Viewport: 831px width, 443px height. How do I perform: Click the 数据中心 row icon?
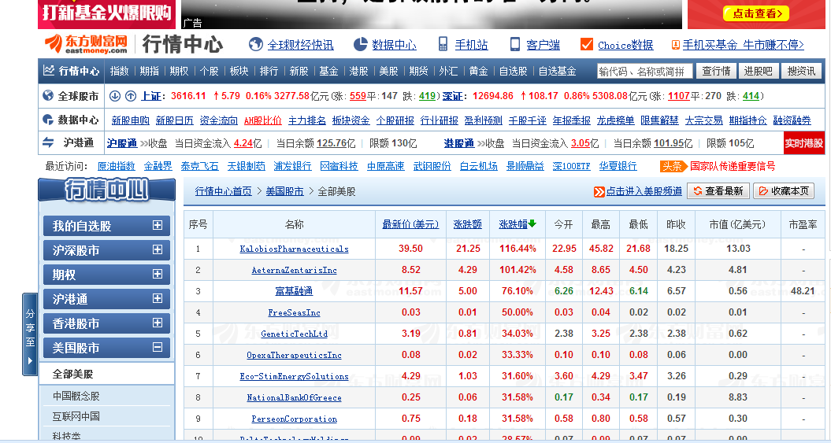coord(48,120)
